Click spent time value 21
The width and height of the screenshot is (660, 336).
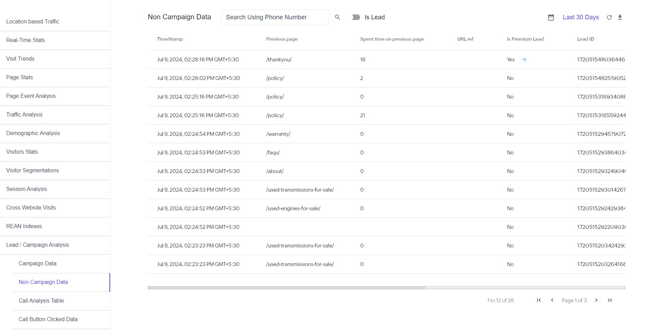pyautogui.click(x=362, y=115)
